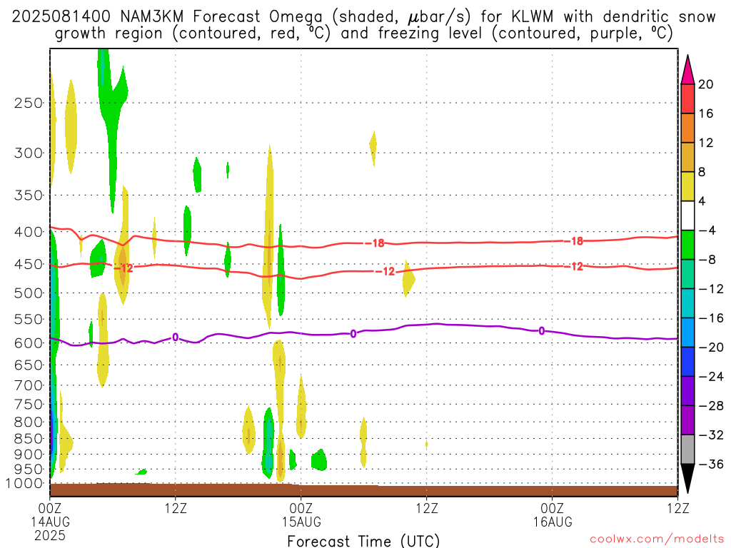The image size is (731, 548).
Task: Click the "00Z 14AUG 2025" time label
Action: [50, 522]
